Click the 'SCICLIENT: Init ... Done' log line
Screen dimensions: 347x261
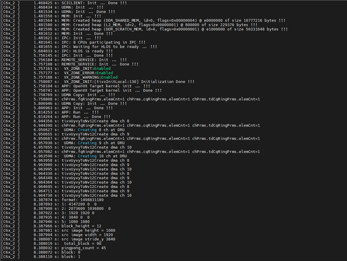64,3
